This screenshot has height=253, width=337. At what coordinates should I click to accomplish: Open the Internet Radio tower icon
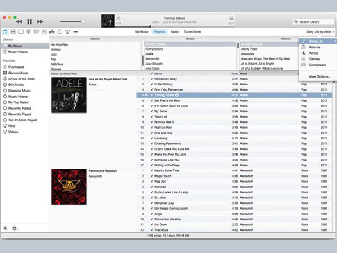click(67, 32)
